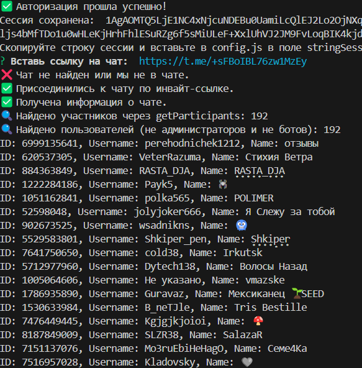Click the name 'отзывы'
The image size is (362, 368).
coord(302,144)
